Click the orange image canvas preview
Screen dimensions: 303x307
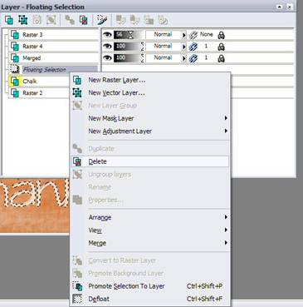point(34,205)
